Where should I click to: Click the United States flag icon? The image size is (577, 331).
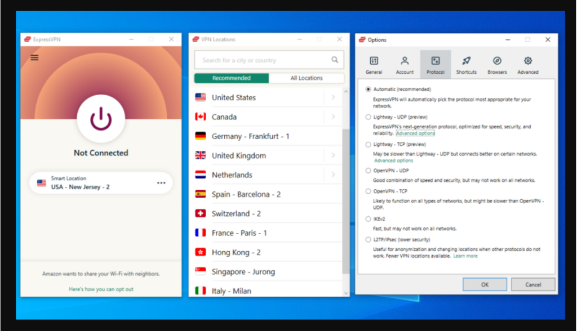pyautogui.click(x=201, y=97)
